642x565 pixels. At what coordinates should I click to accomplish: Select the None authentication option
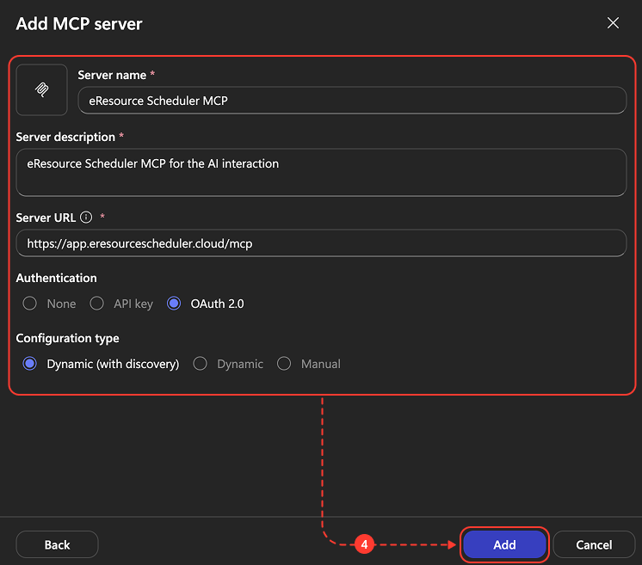29,304
